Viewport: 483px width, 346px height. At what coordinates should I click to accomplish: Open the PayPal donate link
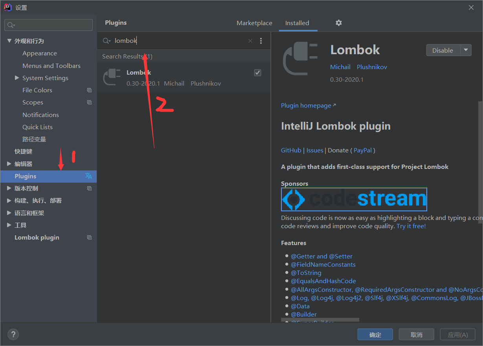[363, 150]
